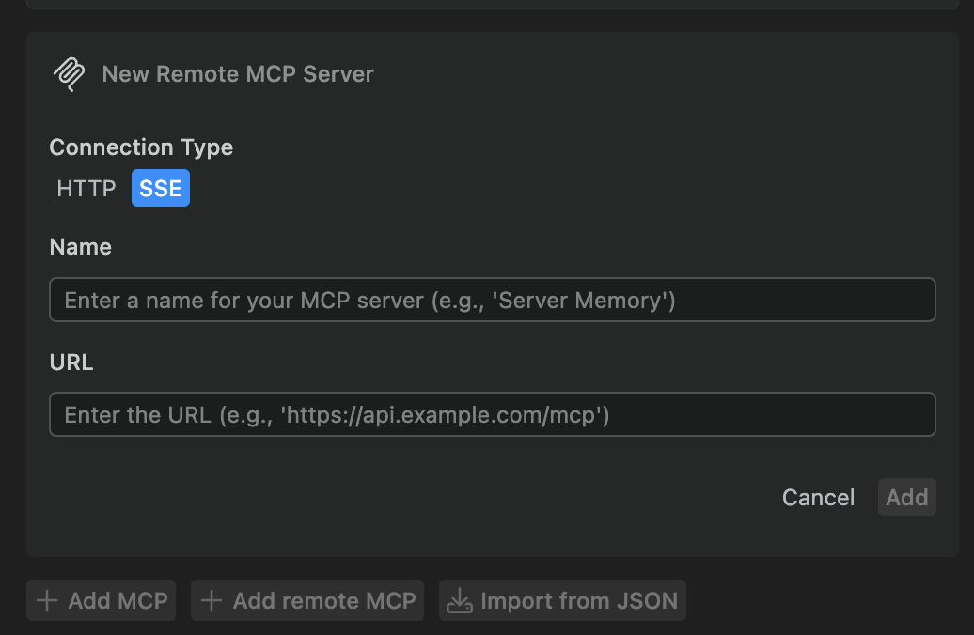Focus the URL input field
This screenshot has width=974, height=635.
(493, 414)
